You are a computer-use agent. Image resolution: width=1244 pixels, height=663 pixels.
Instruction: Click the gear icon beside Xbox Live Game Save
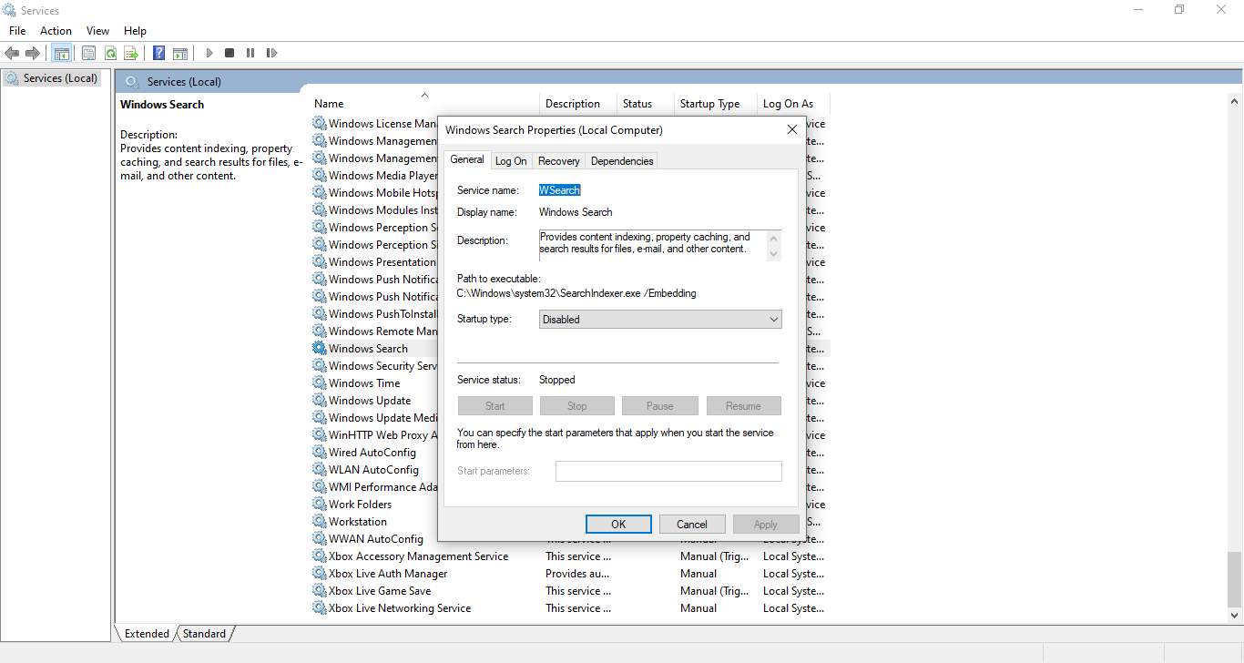coord(320,591)
